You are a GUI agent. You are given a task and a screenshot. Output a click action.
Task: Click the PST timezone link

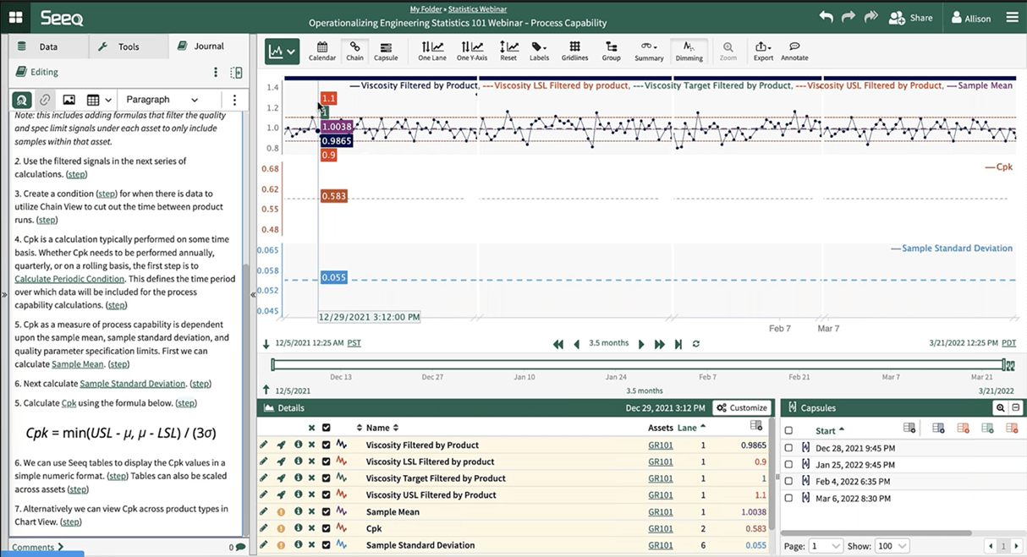(x=354, y=343)
